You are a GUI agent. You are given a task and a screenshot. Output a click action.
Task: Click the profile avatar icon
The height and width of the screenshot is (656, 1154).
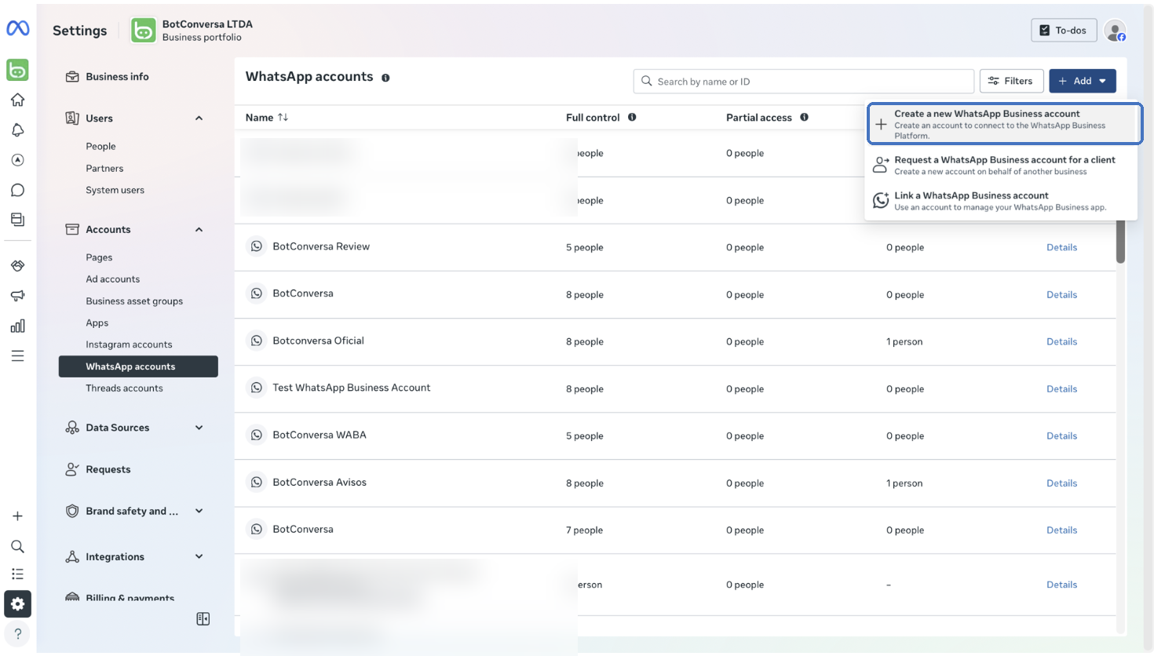(x=1115, y=31)
